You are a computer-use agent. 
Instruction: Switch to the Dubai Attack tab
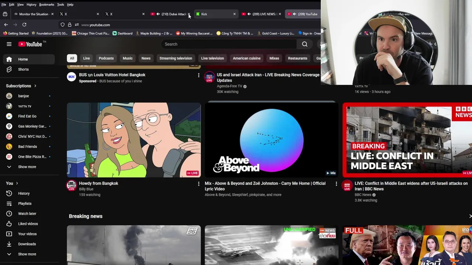(171, 14)
